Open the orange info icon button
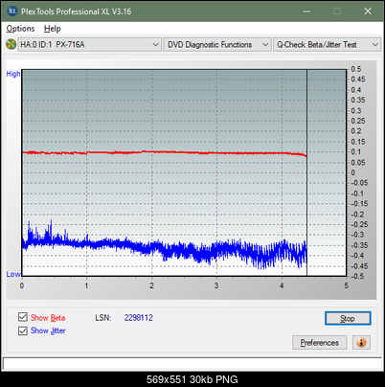Screen dimensions: 385x387 (x=361, y=343)
